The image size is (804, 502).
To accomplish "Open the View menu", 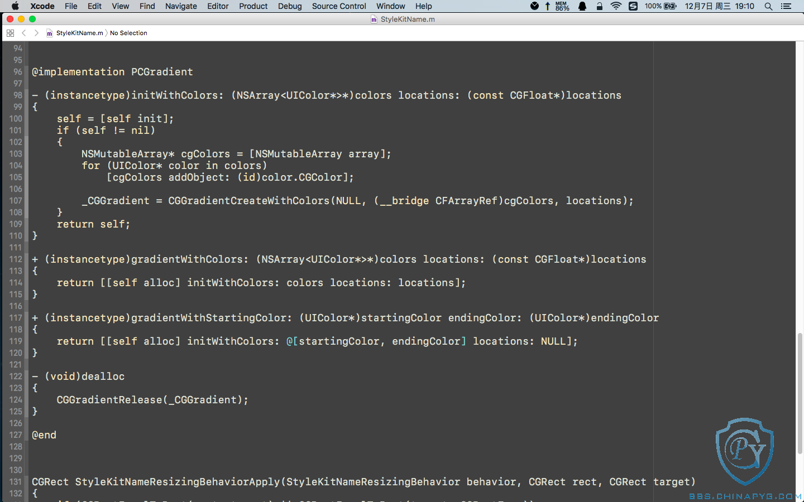I will tap(120, 6).
